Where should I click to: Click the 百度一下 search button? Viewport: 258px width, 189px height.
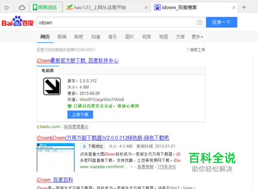click(221, 22)
